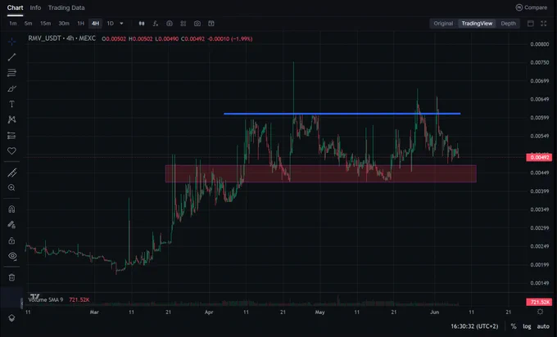
Task: Click the save chart layout icon
Action: pyautogui.click(x=211, y=24)
